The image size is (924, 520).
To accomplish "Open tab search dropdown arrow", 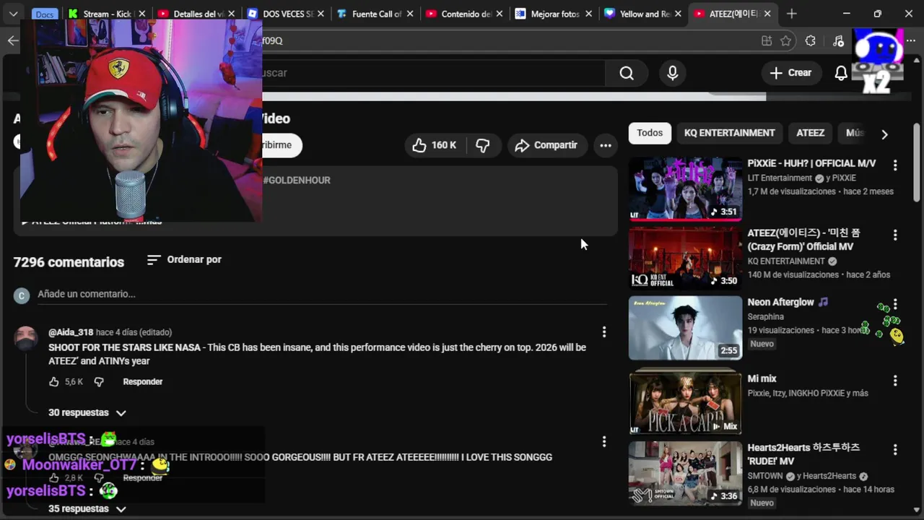I will click(13, 14).
